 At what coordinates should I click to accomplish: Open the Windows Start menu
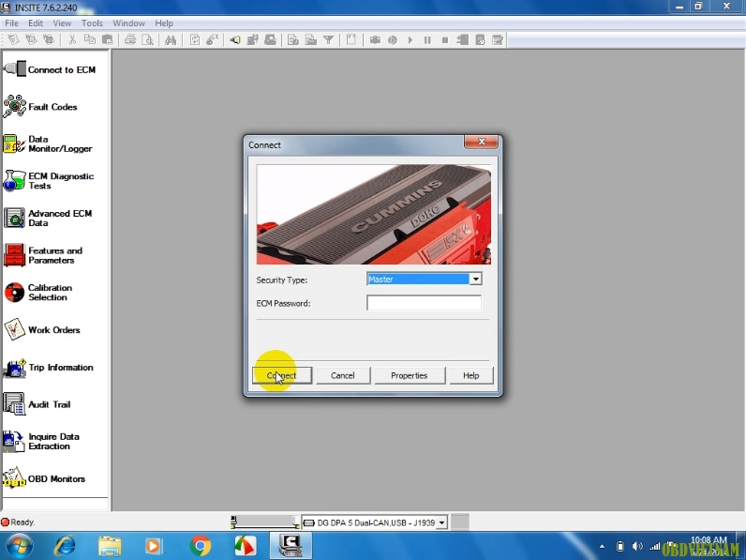coord(19,546)
